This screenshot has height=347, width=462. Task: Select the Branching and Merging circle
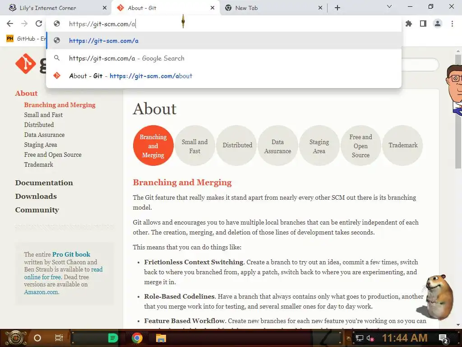[x=153, y=145]
